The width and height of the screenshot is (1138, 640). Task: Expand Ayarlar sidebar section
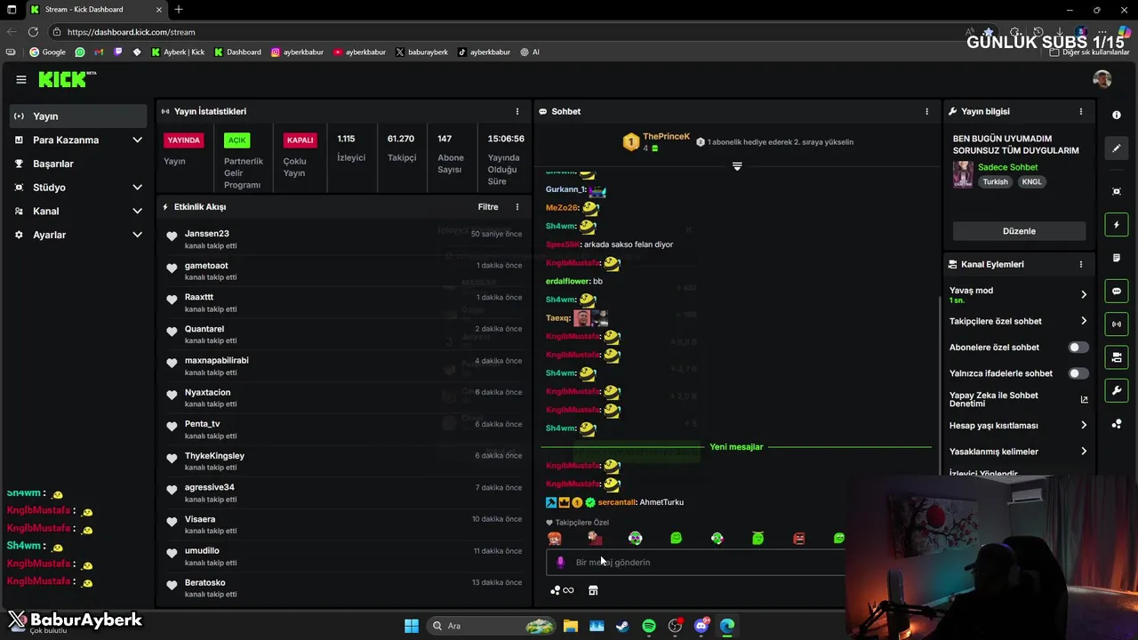click(x=138, y=235)
